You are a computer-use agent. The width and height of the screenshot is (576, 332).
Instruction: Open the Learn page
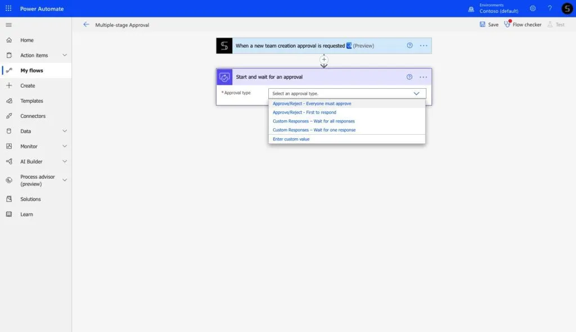click(26, 214)
